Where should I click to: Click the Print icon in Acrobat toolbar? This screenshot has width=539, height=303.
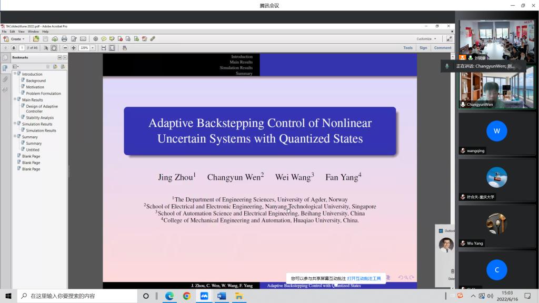point(64,39)
